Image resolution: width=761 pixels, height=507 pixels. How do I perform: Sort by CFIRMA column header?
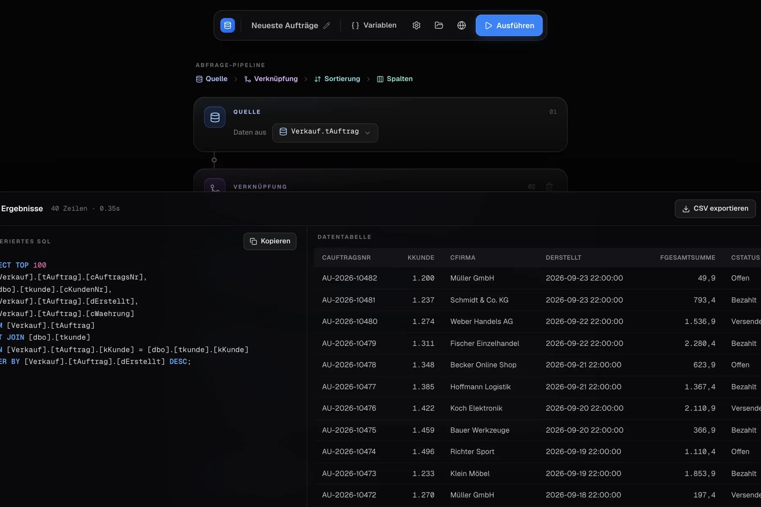463,258
